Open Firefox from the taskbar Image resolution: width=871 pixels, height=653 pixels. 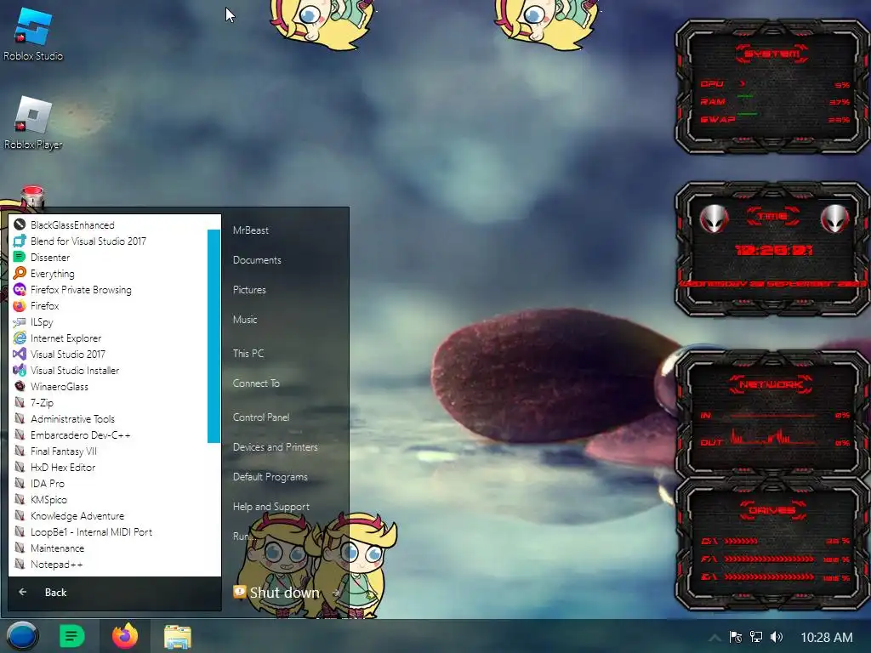(125, 636)
